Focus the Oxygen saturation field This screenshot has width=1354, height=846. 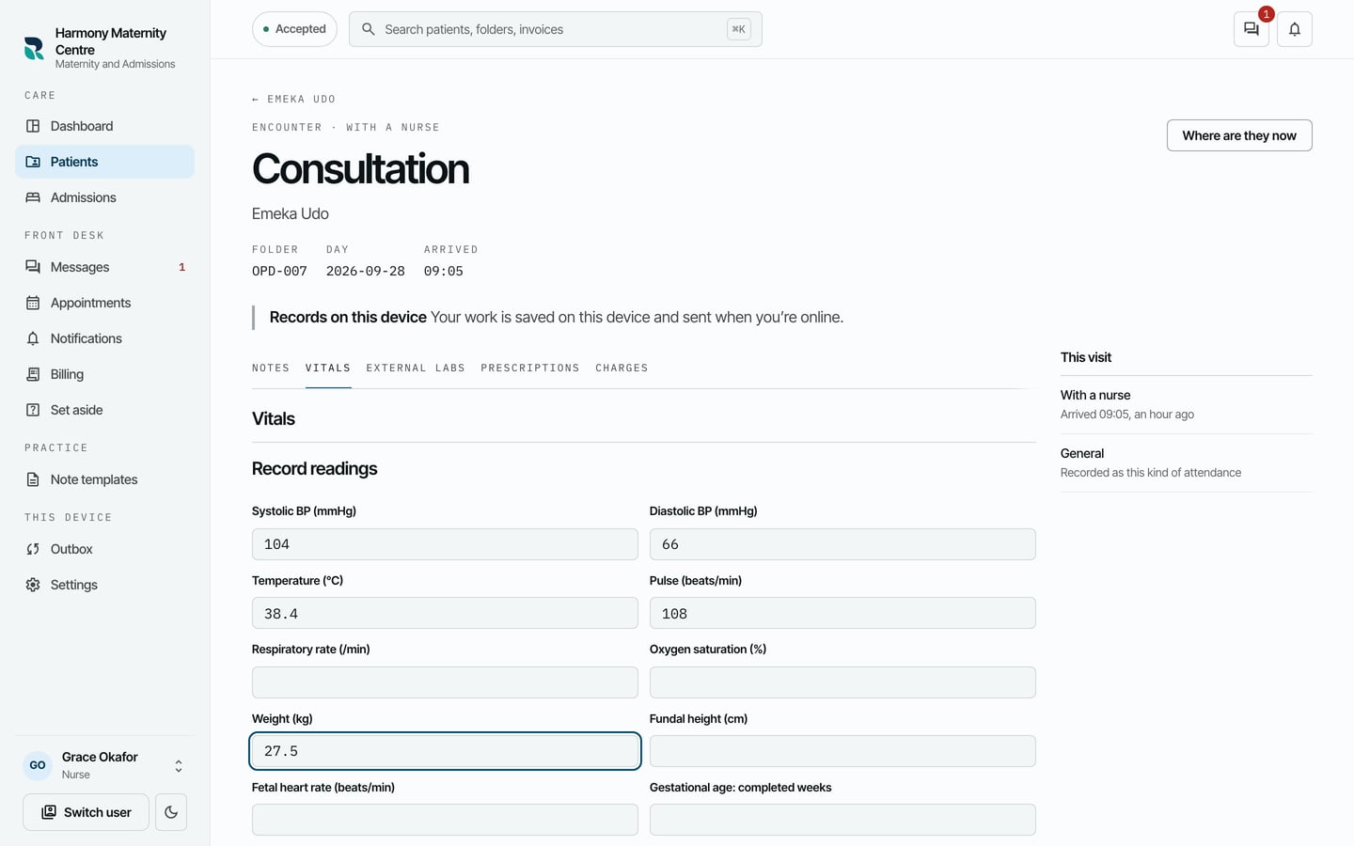842,682
